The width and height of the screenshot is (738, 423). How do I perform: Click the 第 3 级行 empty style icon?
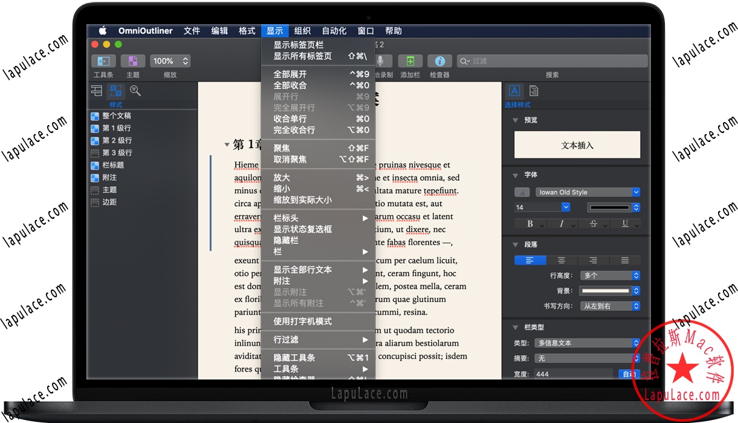click(x=95, y=153)
